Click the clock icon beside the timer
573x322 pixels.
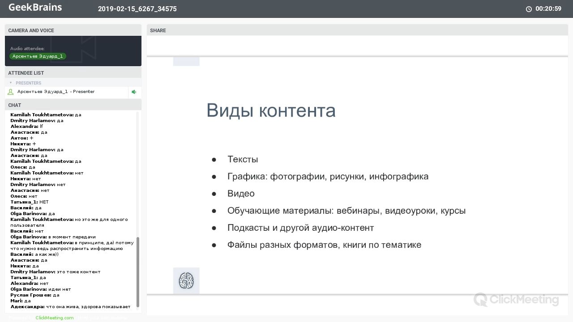(529, 9)
